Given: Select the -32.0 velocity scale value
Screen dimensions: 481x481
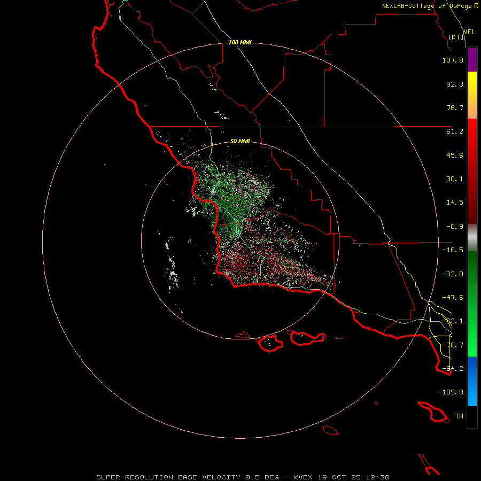Looking at the screenshot, I should [x=453, y=274].
